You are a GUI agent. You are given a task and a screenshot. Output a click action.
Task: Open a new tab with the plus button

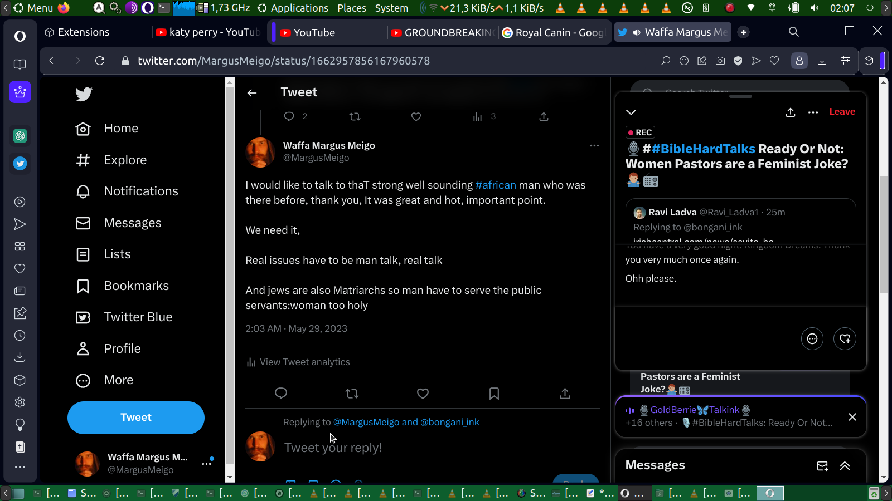[x=743, y=32]
